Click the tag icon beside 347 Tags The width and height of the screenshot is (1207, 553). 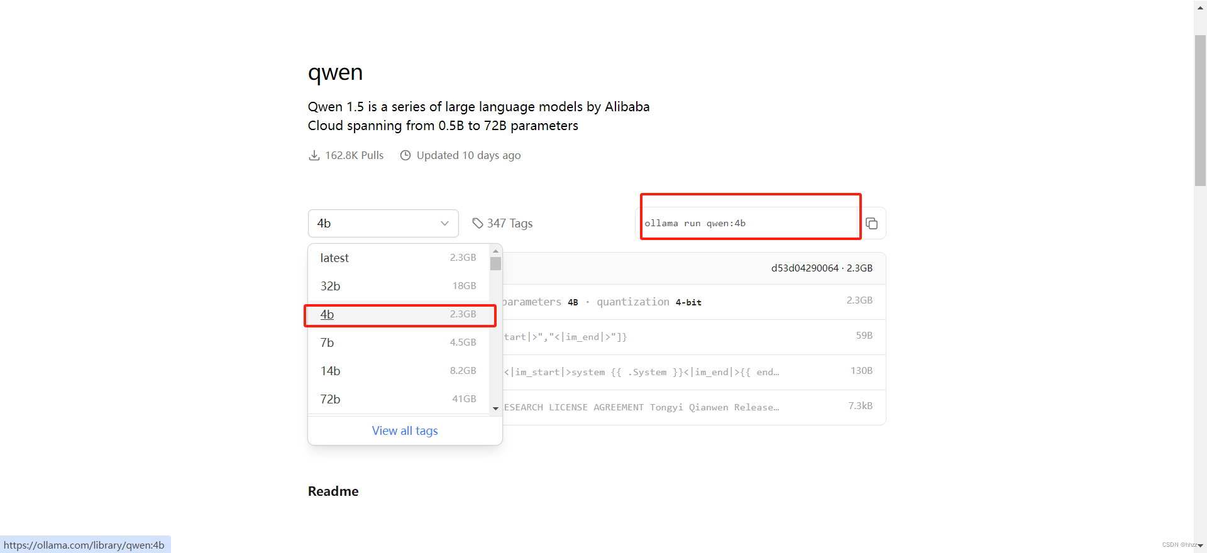478,223
